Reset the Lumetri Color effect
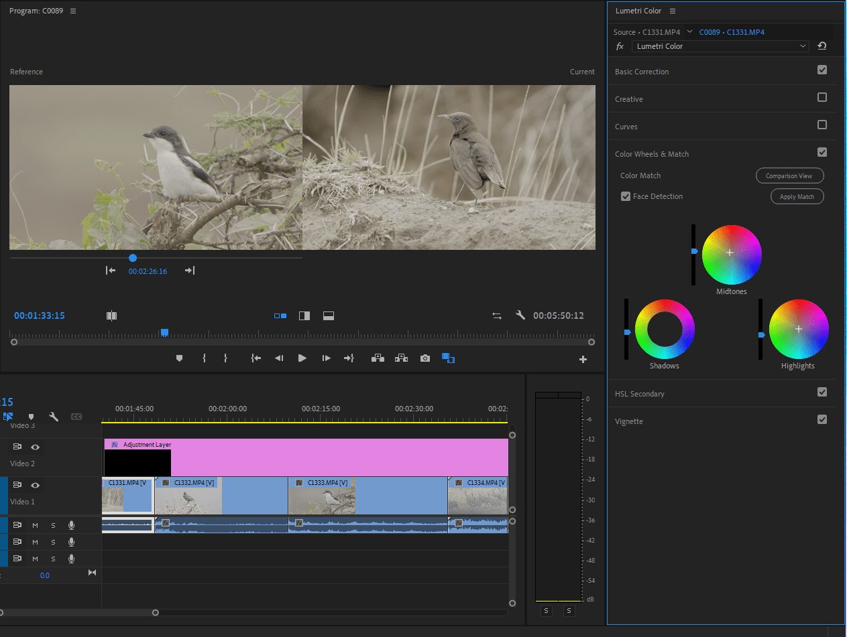This screenshot has height=637, width=847. coord(822,46)
